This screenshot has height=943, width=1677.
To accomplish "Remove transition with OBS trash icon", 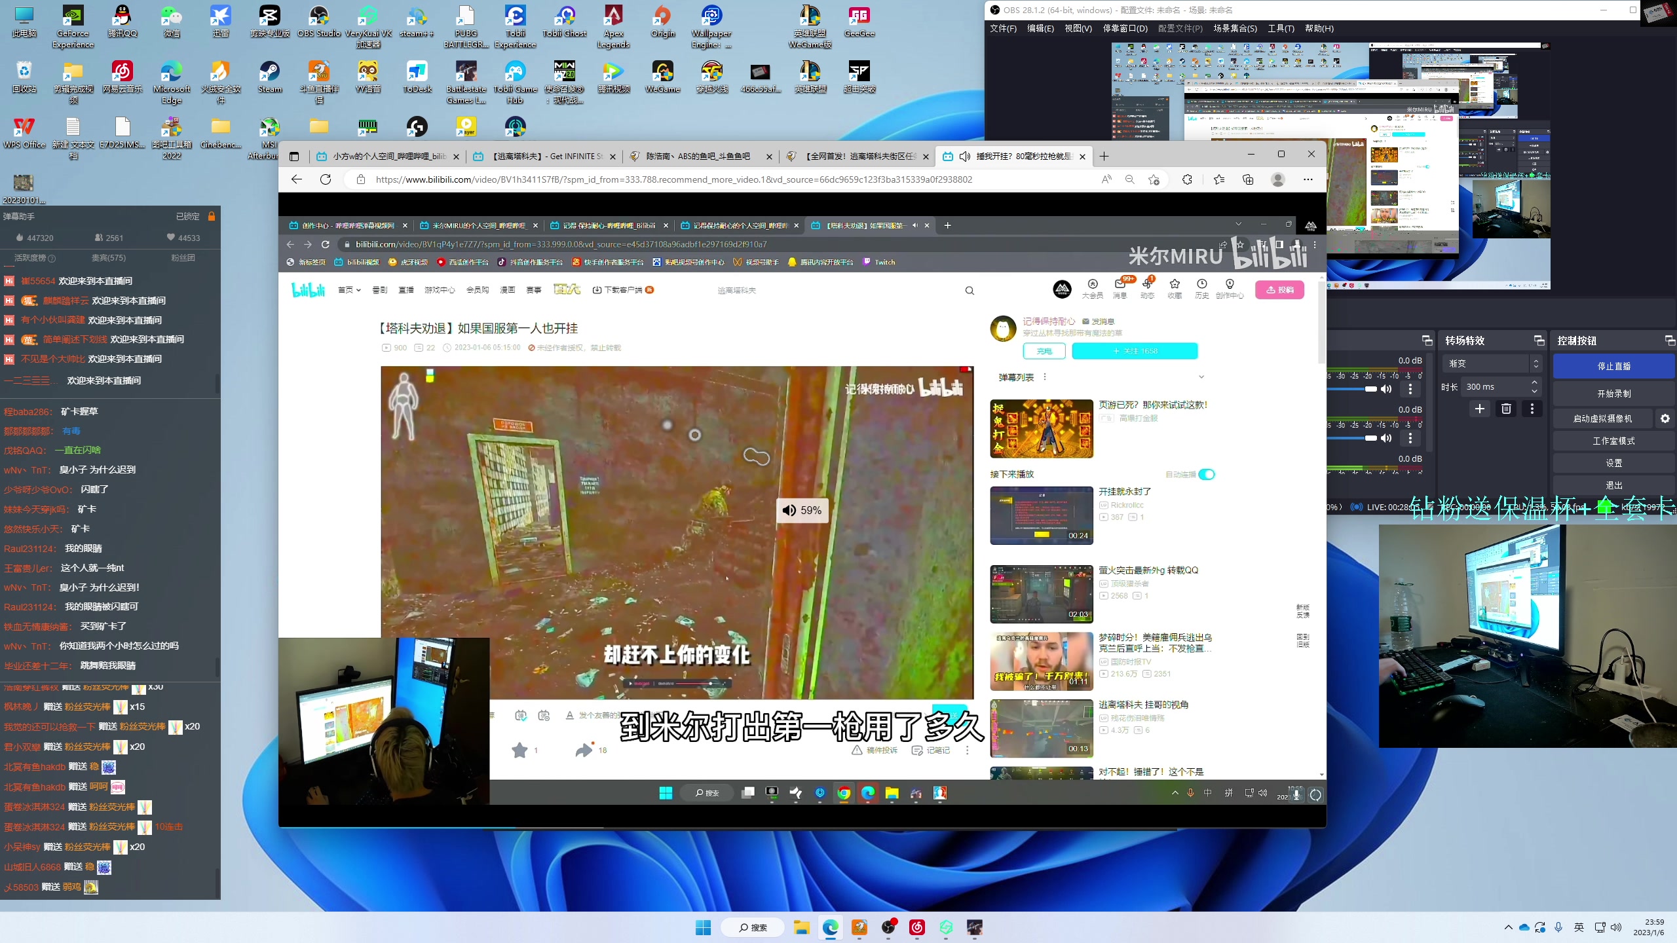I will [x=1506, y=409].
